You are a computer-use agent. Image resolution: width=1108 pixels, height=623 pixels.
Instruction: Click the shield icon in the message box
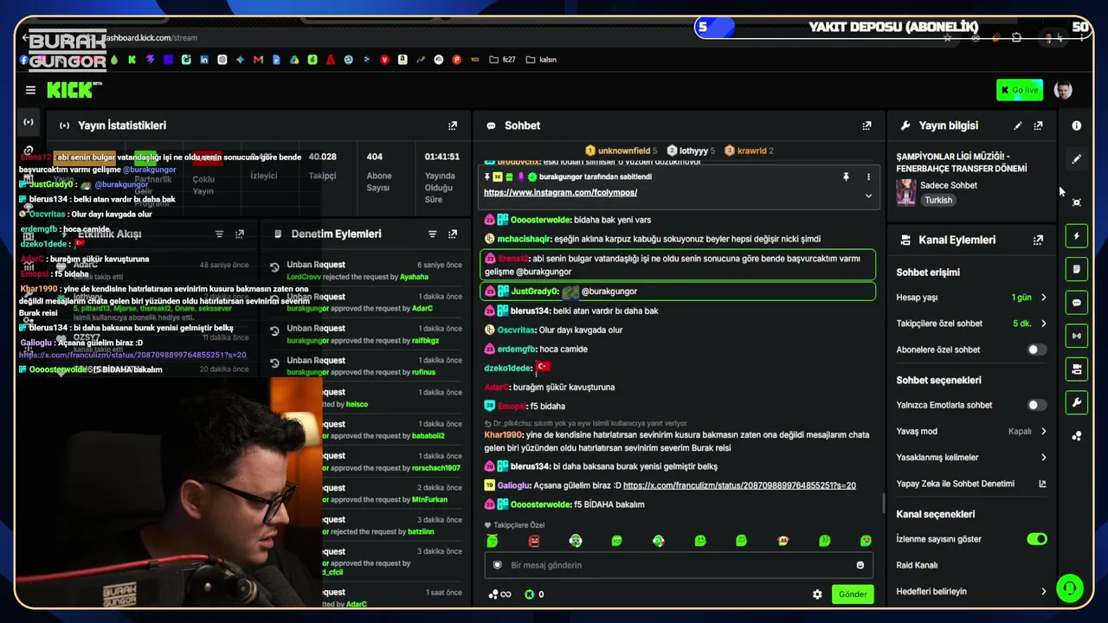click(498, 565)
